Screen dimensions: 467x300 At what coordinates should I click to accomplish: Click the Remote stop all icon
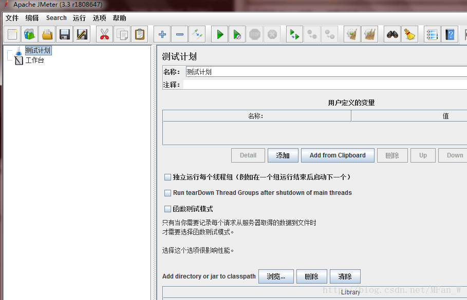tap(312, 34)
